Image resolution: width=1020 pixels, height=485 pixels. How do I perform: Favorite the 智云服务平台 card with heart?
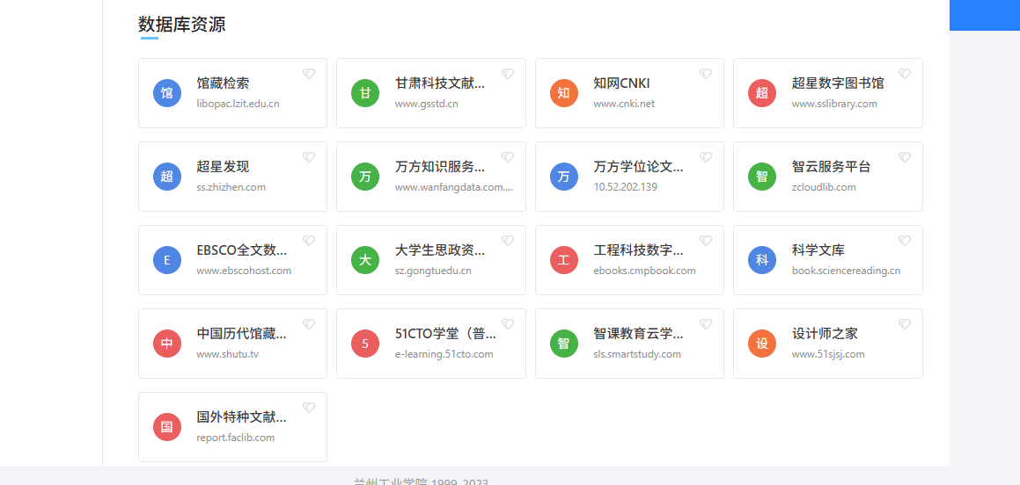[x=904, y=157]
